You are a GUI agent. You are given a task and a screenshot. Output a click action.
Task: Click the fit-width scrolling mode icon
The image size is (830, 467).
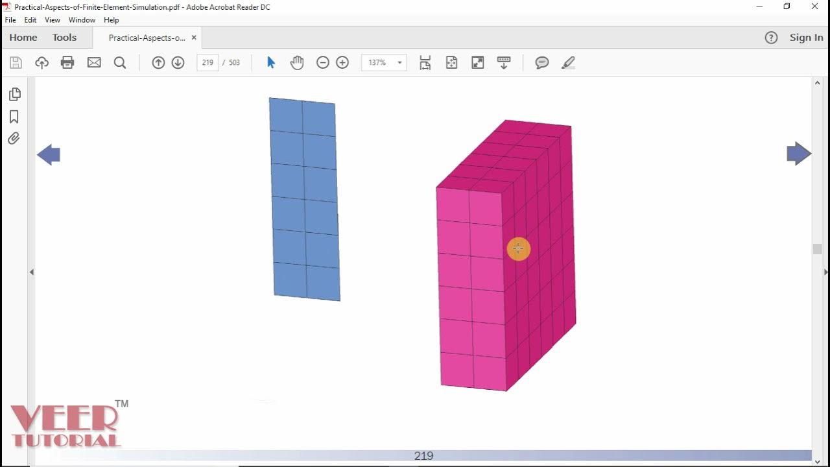coord(425,63)
